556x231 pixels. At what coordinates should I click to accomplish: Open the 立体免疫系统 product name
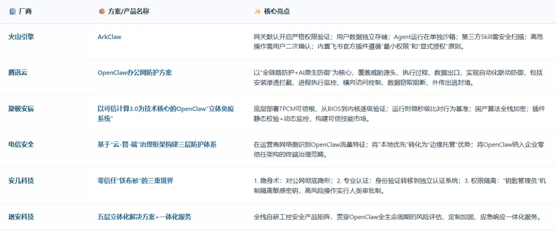pos(165,113)
